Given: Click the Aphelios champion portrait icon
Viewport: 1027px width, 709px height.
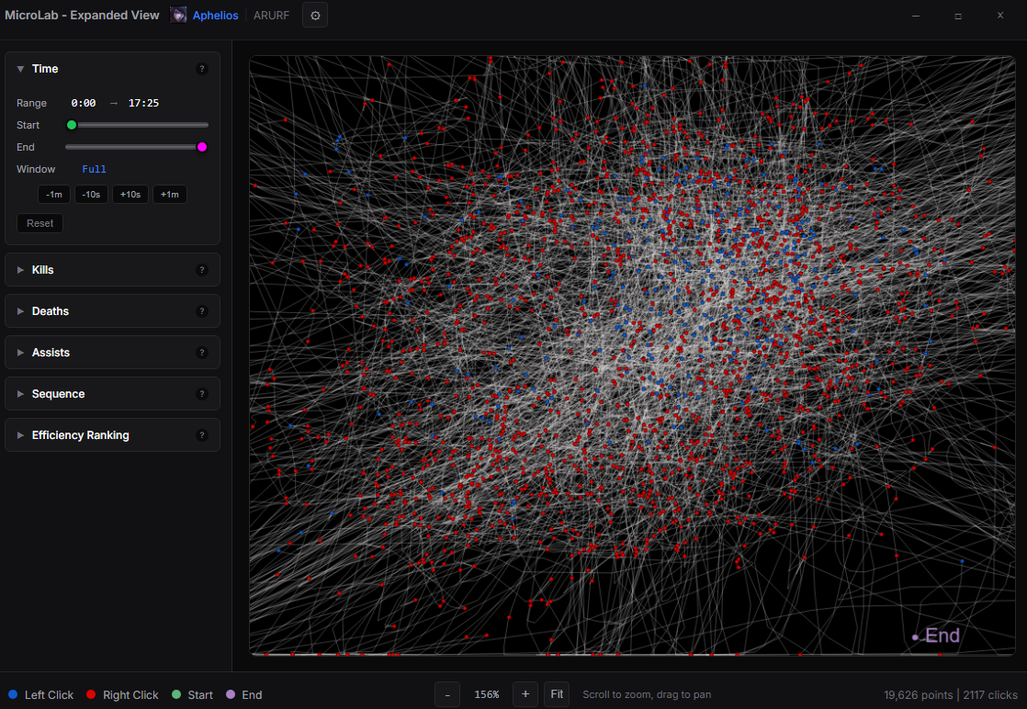Looking at the screenshot, I should [178, 16].
